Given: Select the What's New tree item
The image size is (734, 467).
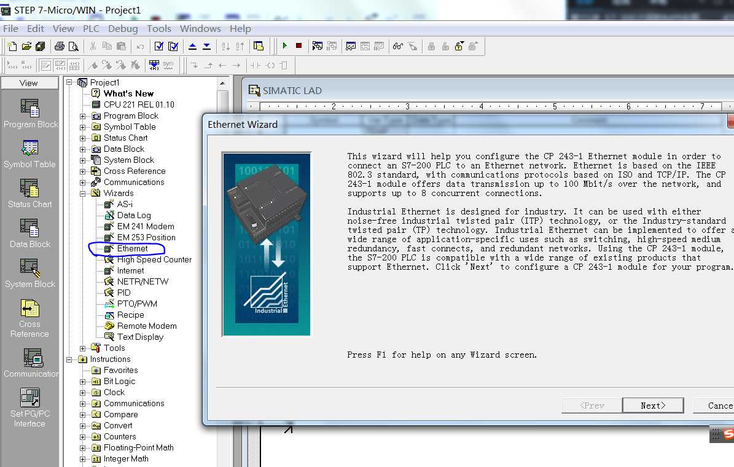Looking at the screenshot, I should click(128, 93).
